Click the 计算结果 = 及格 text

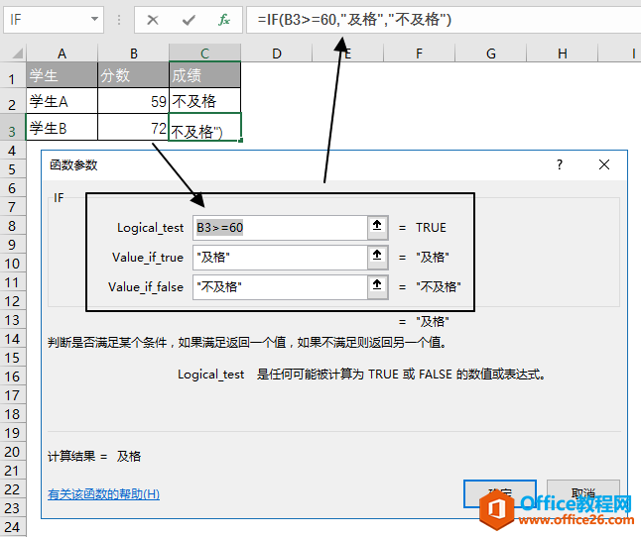coord(94,456)
